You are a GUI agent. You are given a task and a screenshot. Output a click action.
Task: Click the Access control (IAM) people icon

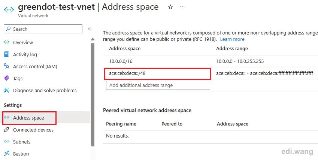pos(6,66)
